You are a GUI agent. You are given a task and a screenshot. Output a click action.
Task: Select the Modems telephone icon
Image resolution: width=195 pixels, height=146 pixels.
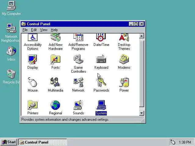(124, 59)
